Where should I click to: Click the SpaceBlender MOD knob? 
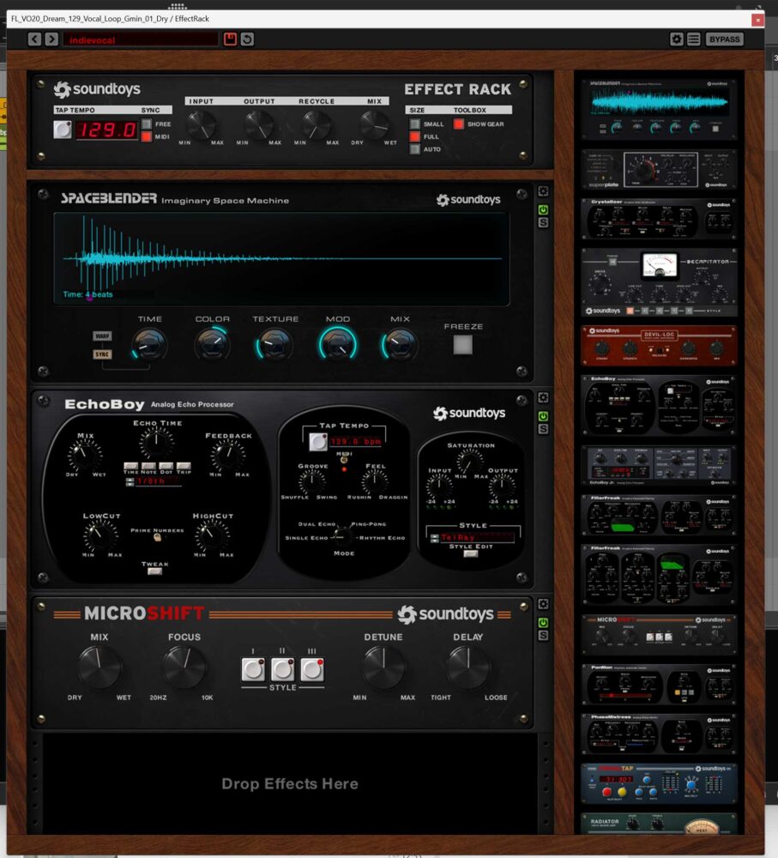(x=338, y=345)
